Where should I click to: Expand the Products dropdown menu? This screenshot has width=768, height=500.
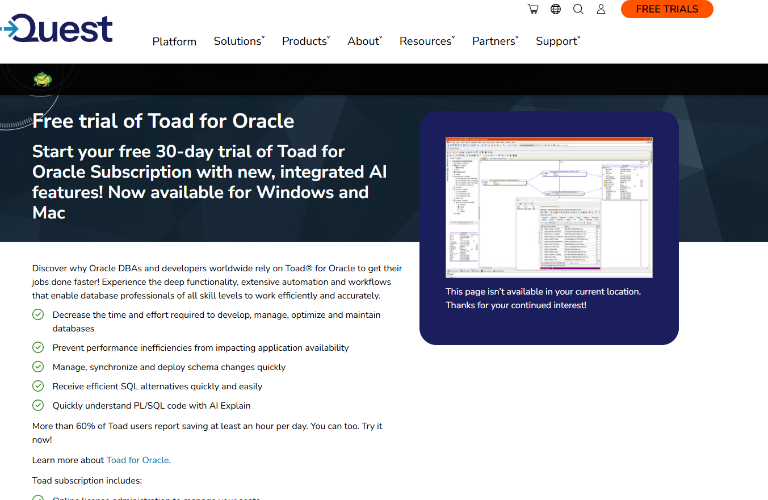point(306,41)
